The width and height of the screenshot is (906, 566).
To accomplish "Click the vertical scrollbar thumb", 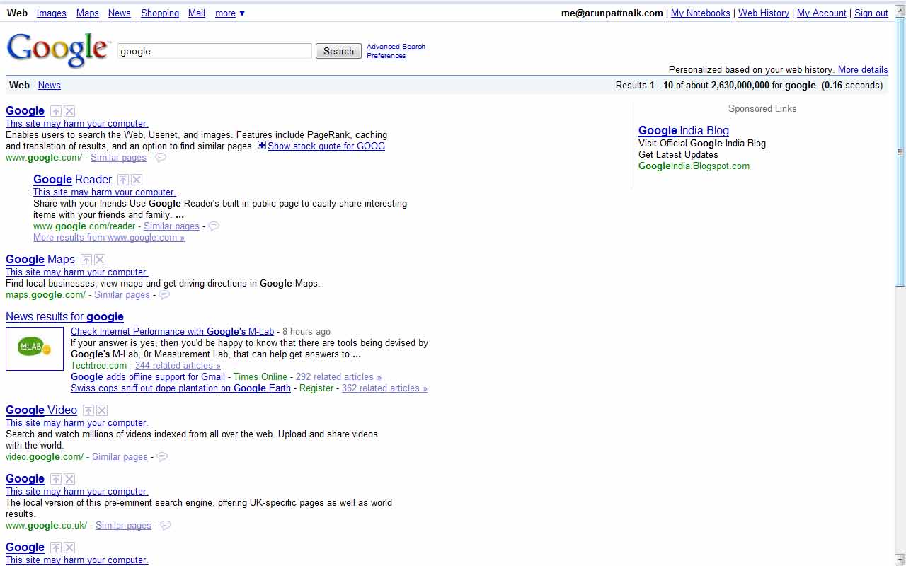I will [x=900, y=151].
